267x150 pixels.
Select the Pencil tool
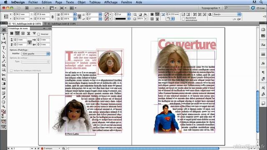pos(4,61)
